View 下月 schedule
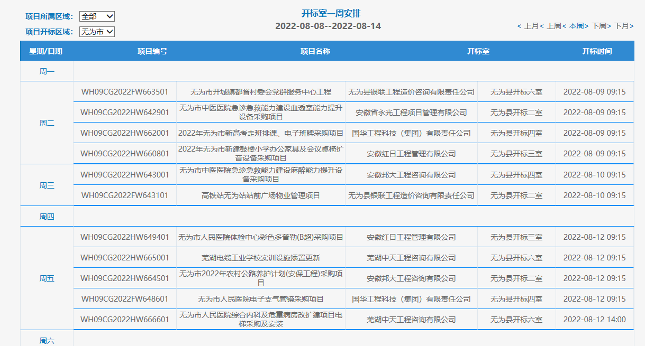Image resolution: width=645 pixels, height=346 pixels. point(621,26)
